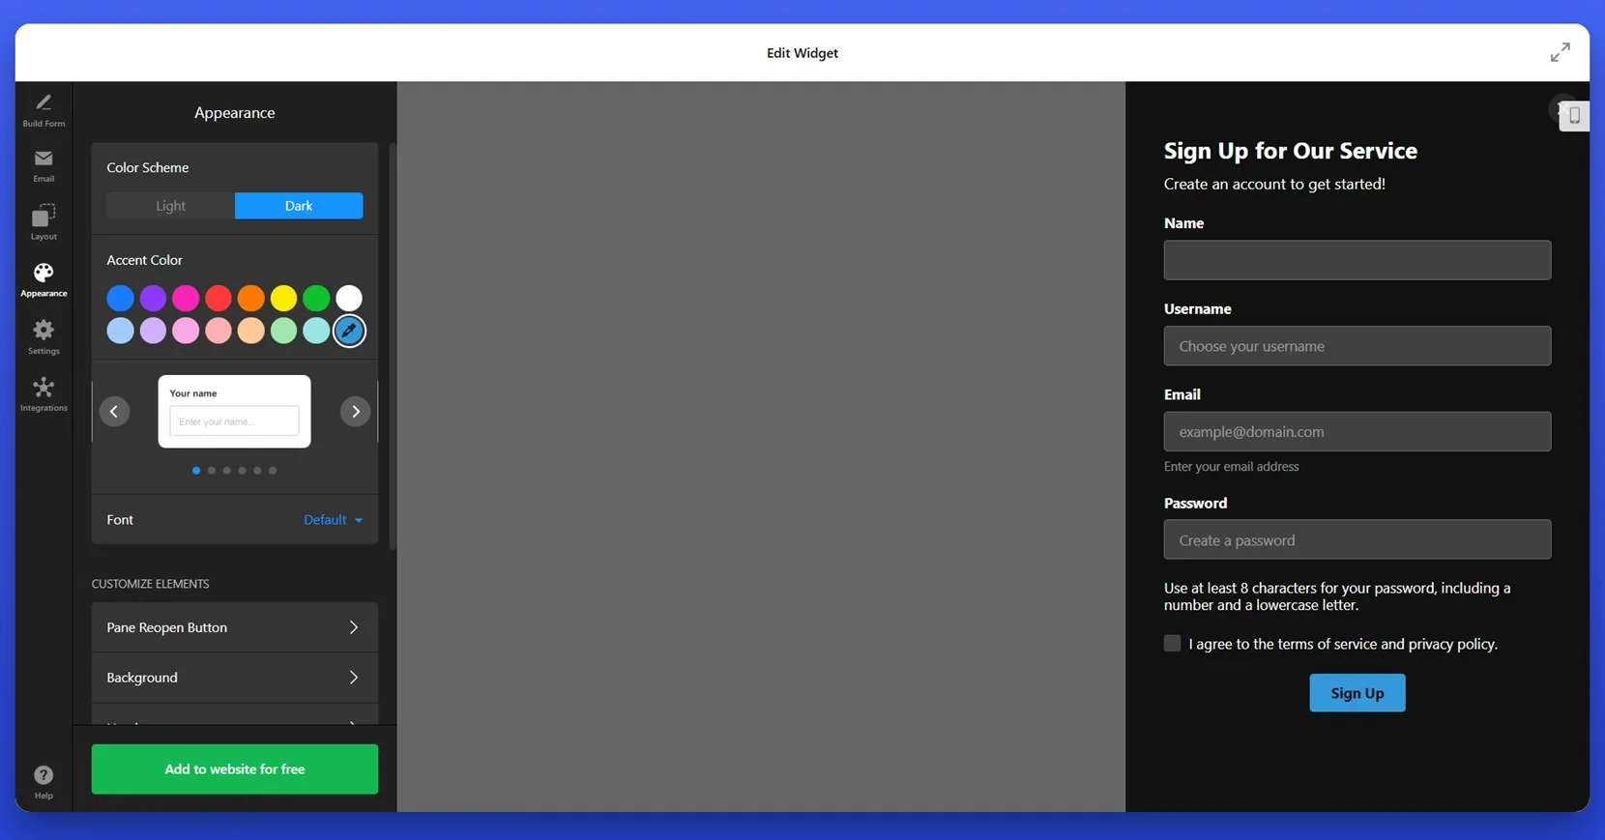
Task: Pick the purple accent color
Action: tap(153, 298)
